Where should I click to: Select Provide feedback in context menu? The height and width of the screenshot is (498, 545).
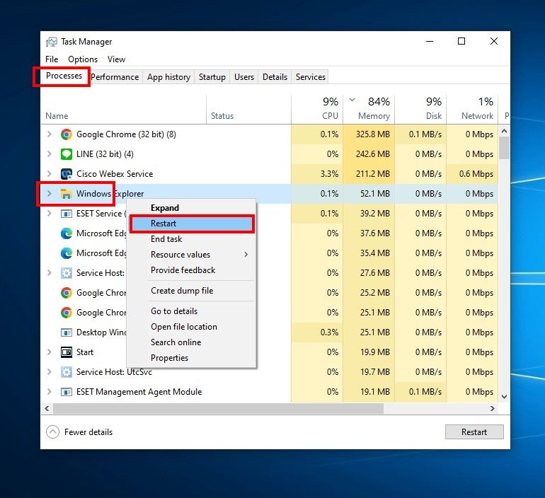(x=192, y=270)
